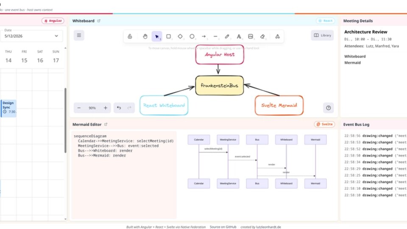Select the Line drawing tool
Screen dimensions: 407x229
click(x=215, y=36)
